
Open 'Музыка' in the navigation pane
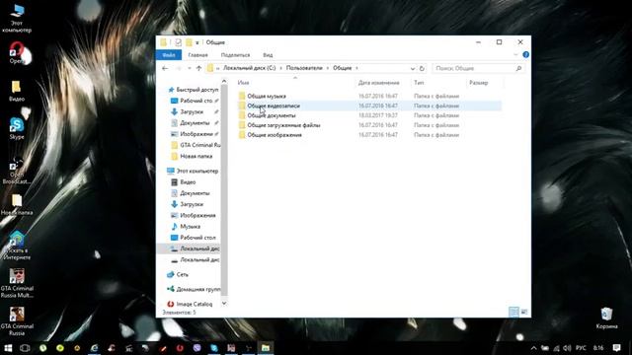pyautogui.click(x=190, y=227)
